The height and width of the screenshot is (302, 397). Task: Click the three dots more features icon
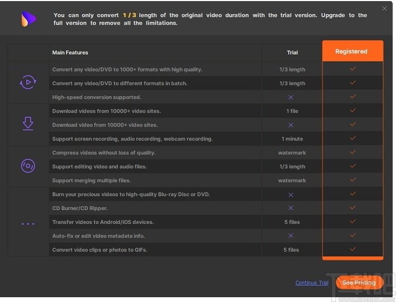coord(28,224)
